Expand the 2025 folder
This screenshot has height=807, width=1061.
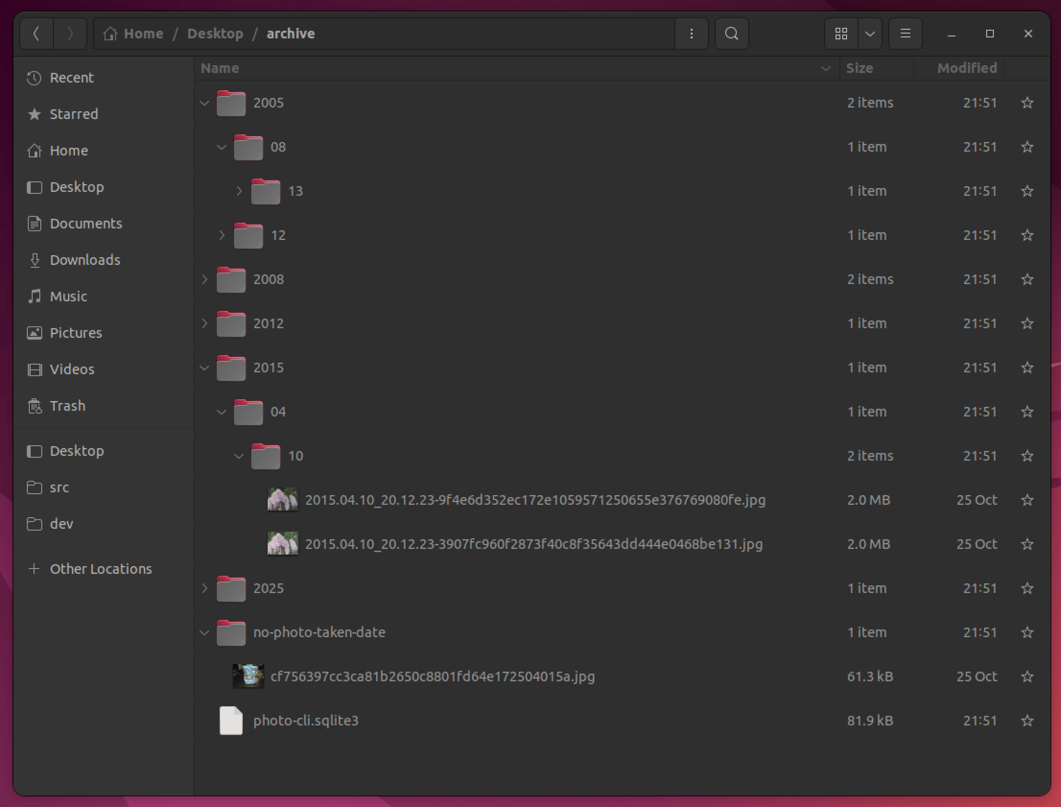tap(204, 588)
